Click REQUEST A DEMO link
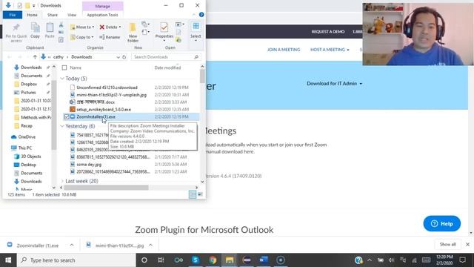The width and height of the screenshot is (474, 267). coord(328,31)
